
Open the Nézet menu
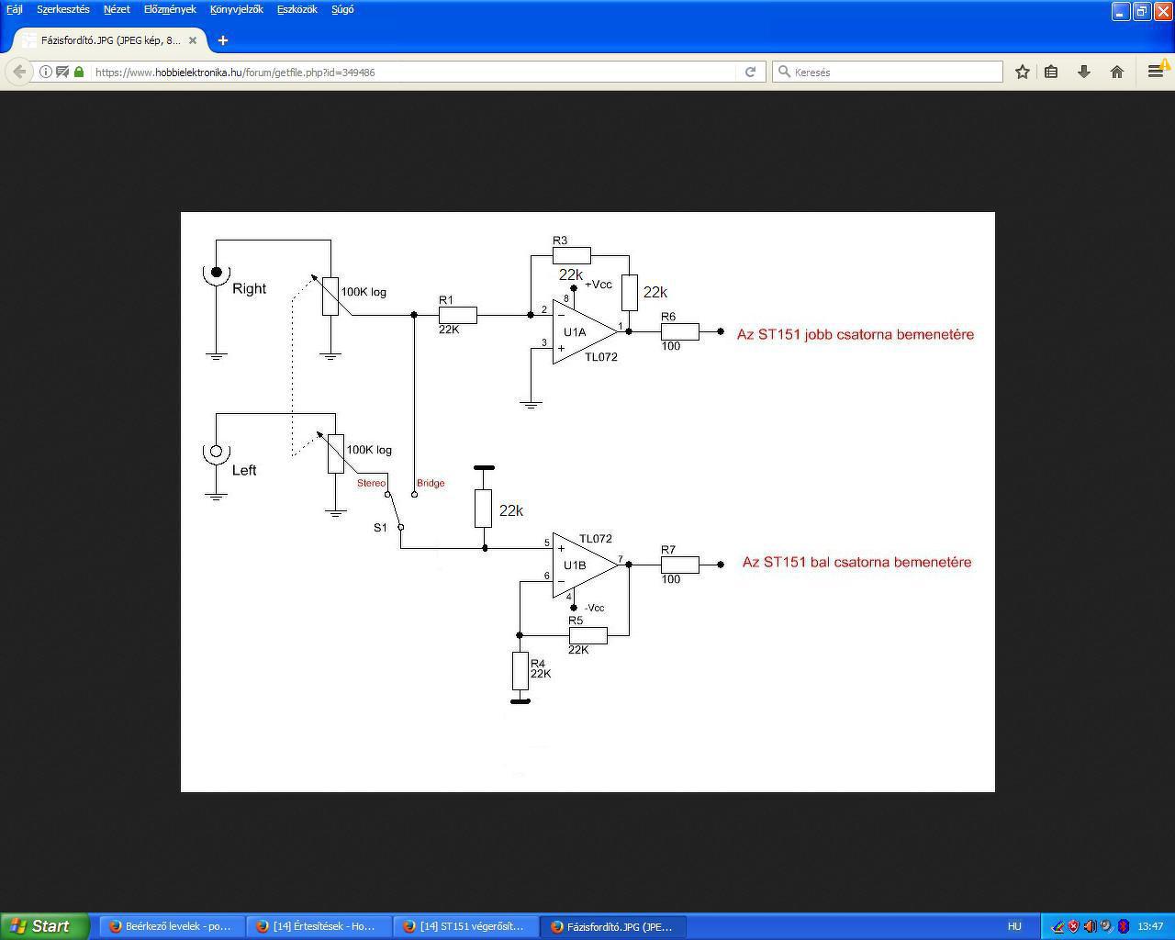pos(117,9)
